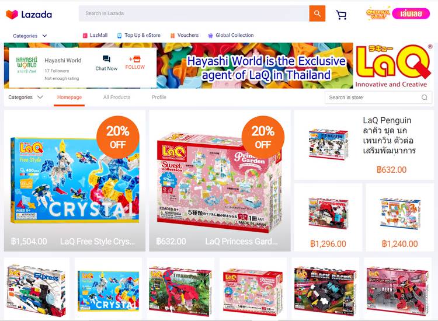Image resolution: width=438 pixels, height=321 pixels.
Task: Open the store Profile tab
Action: tap(159, 97)
